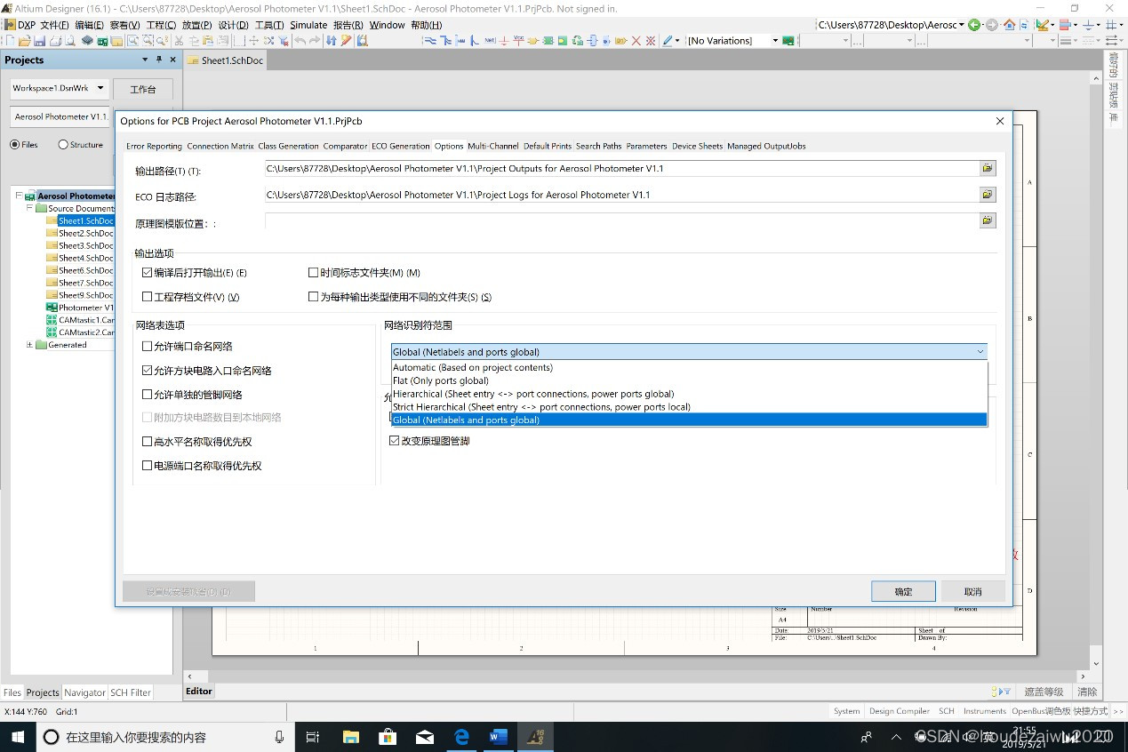Open the Simulate menu
The height and width of the screenshot is (752, 1128).
tap(308, 25)
